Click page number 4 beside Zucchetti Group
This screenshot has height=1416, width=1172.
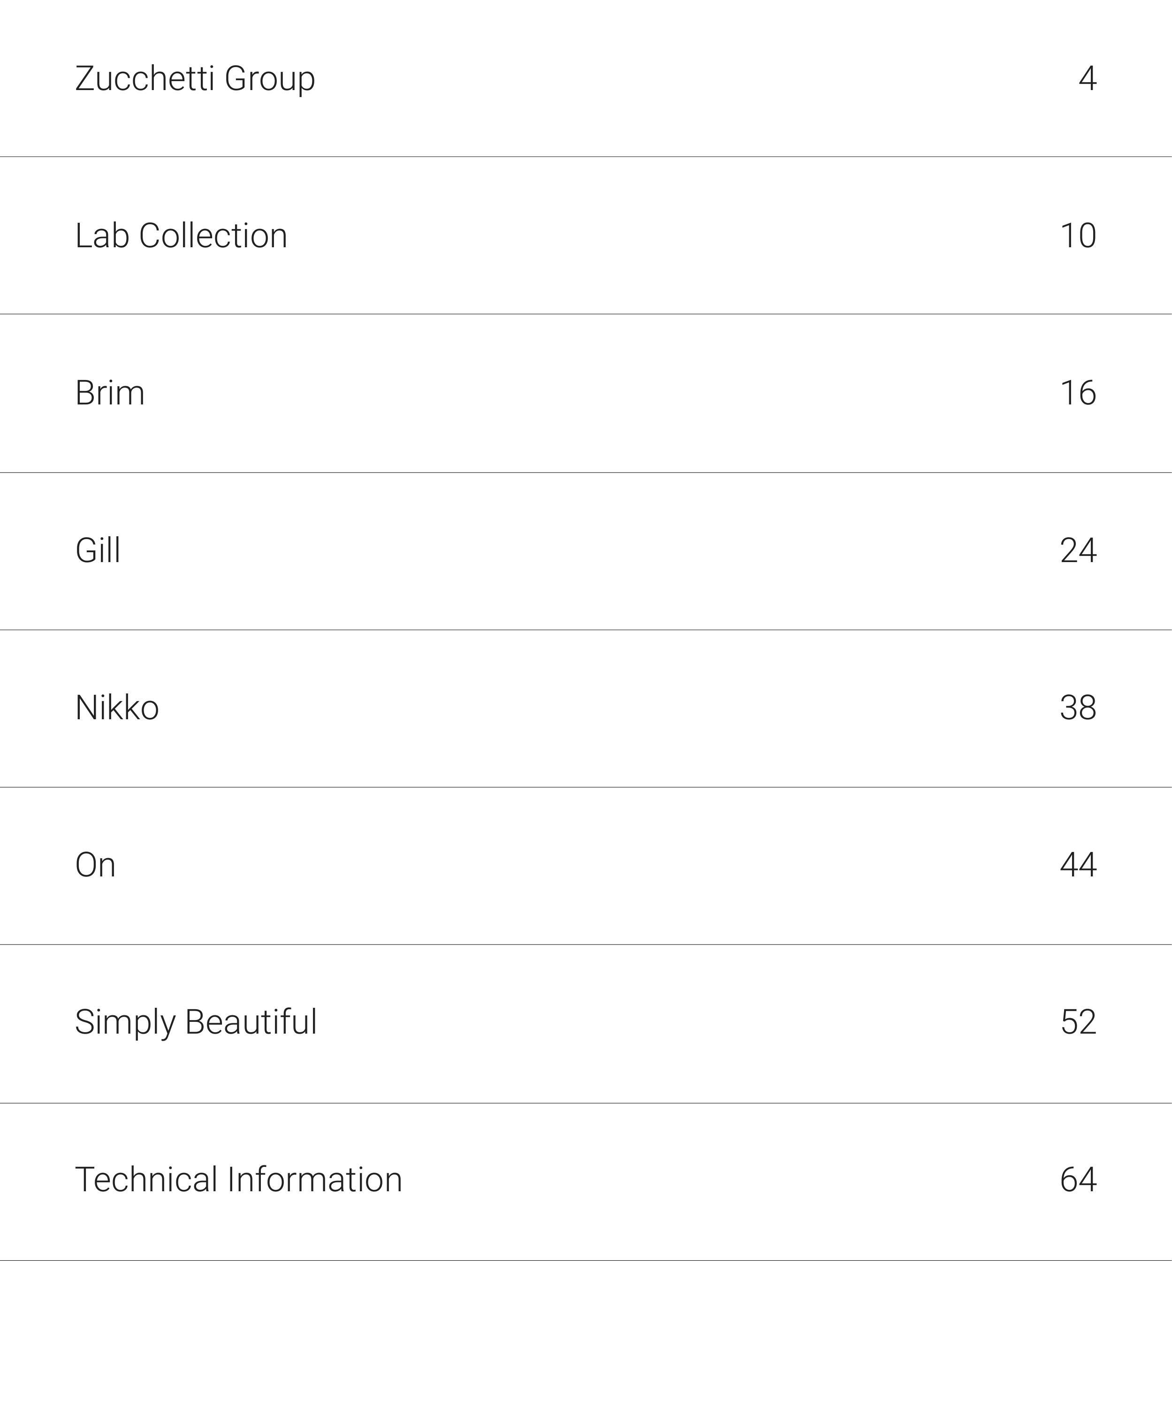pyautogui.click(x=1087, y=79)
